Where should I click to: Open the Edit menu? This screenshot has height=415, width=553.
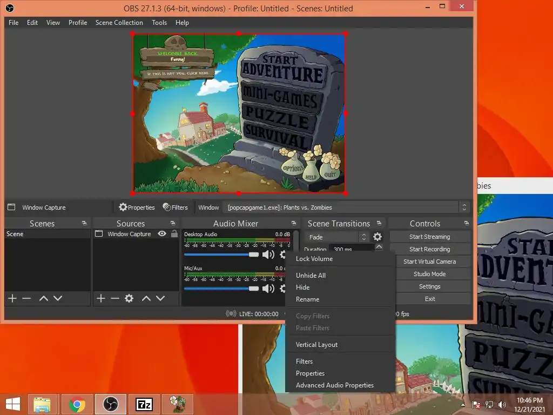pyautogui.click(x=32, y=23)
